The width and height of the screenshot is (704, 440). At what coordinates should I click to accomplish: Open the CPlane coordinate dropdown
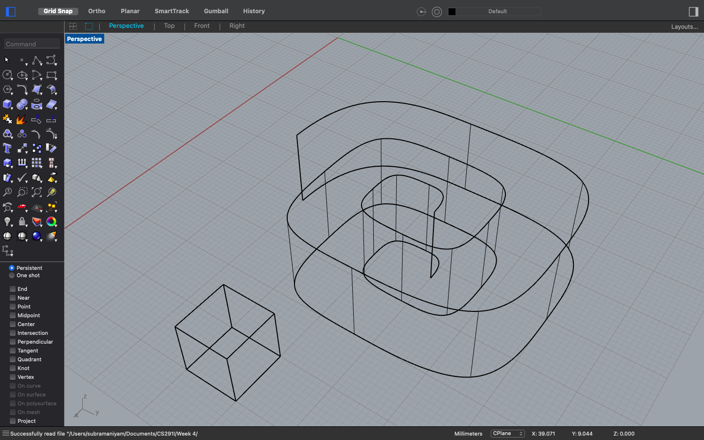tap(507, 433)
